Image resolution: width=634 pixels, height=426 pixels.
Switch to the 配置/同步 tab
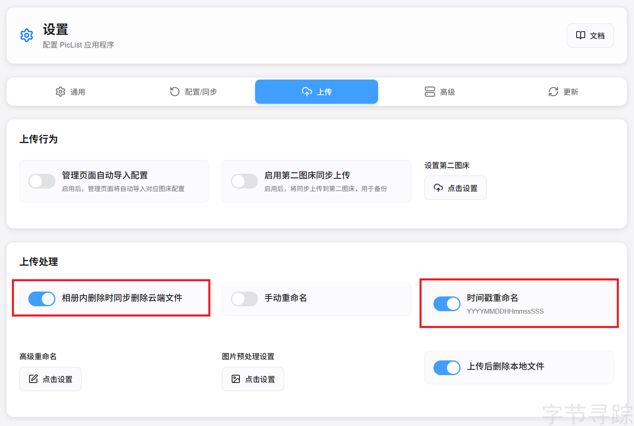coord(194,92)
